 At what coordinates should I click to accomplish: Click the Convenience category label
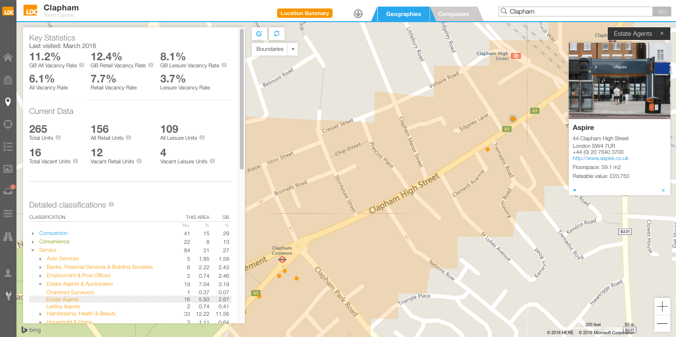[x=54, y=241]
